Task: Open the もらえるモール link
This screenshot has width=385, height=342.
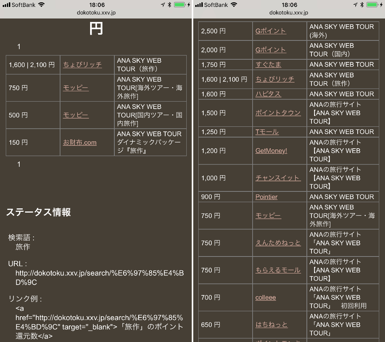Action: coord(278,270)
